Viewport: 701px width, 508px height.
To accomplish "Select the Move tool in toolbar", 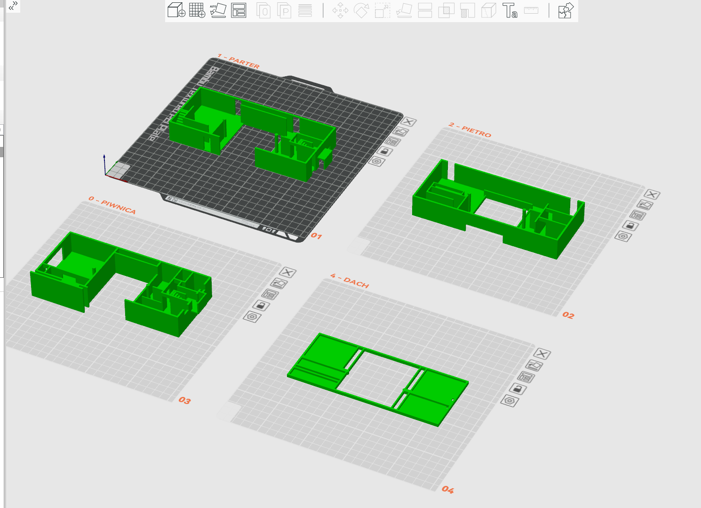I will 340,10.
